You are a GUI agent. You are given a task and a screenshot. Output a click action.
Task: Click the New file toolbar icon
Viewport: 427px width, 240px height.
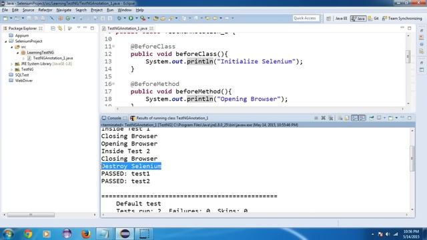pyautogui.click(x=5, y=18)
